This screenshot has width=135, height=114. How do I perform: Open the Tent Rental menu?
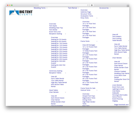72,8
